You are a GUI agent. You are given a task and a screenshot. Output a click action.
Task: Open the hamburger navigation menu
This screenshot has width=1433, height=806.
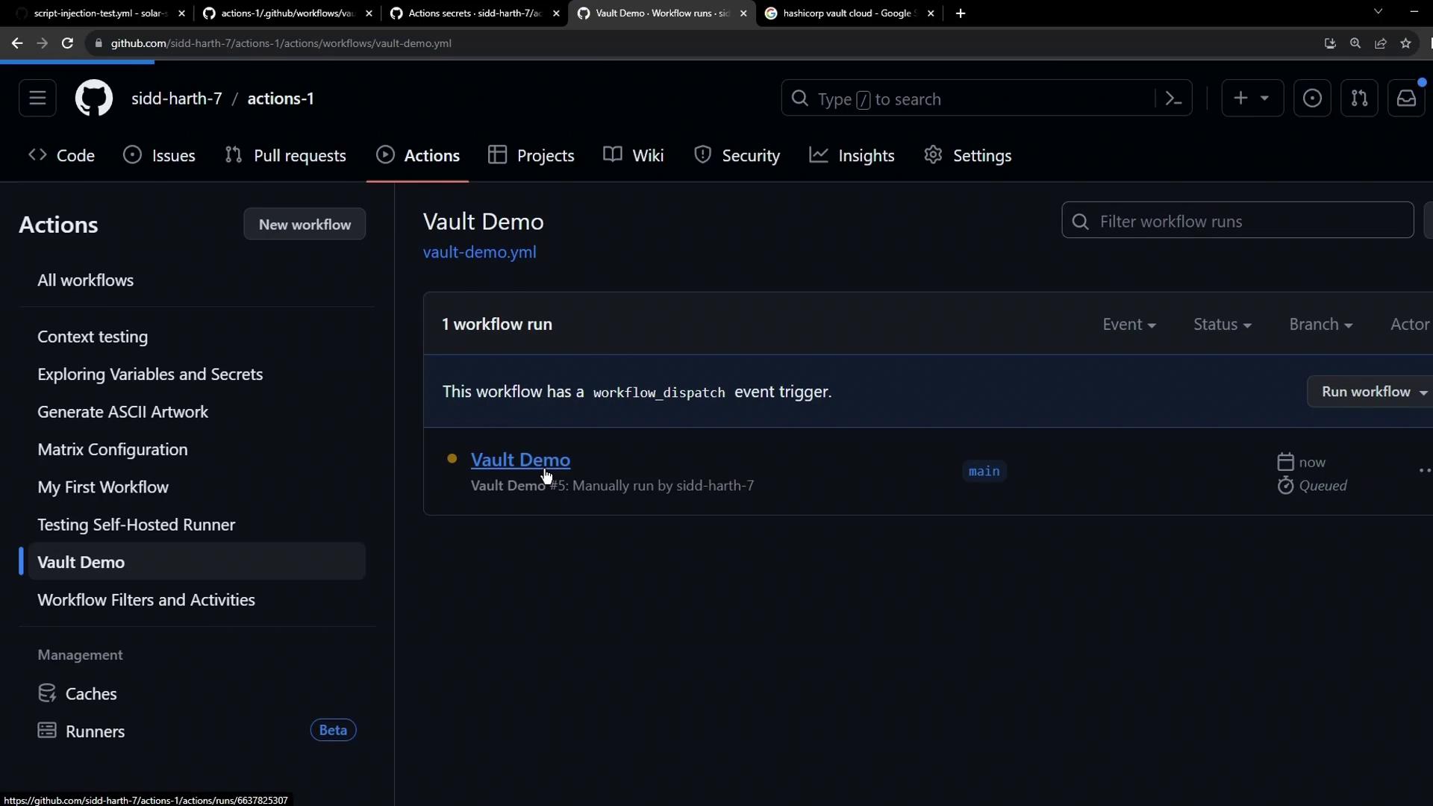coord(37,98)
